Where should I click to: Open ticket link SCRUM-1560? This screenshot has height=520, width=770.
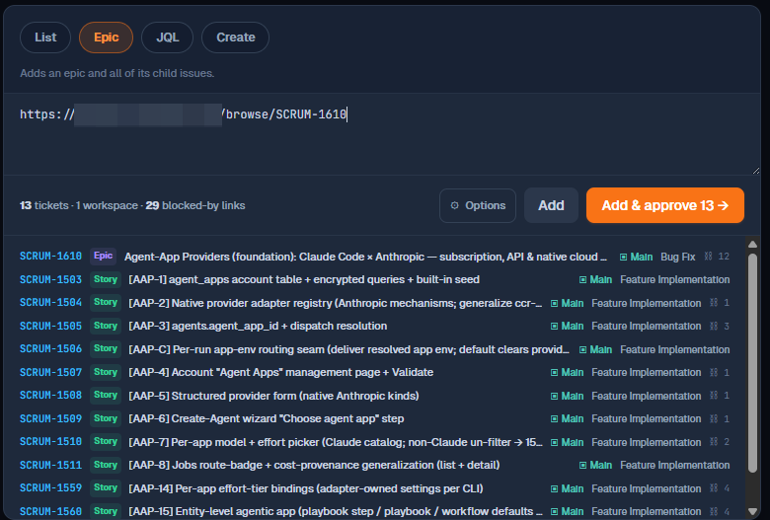(50, 511)
